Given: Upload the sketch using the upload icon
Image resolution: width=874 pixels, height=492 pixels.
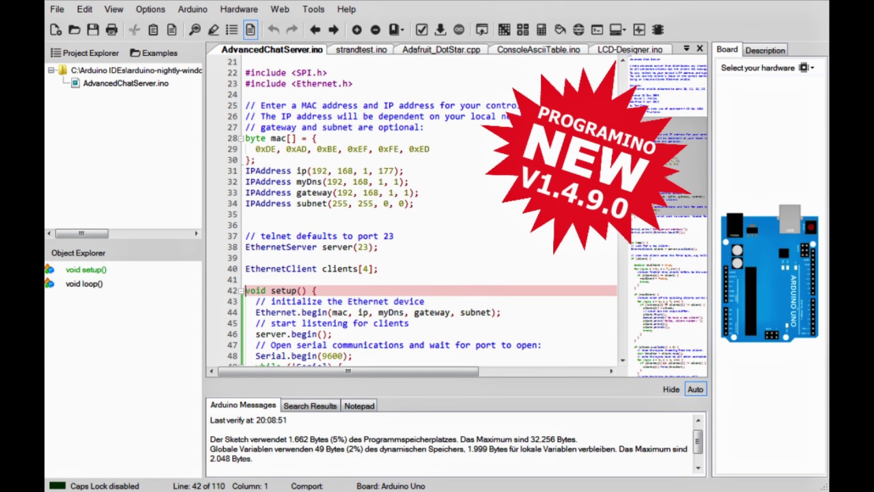Looking at the screenshot, I should tap(440, 29).
